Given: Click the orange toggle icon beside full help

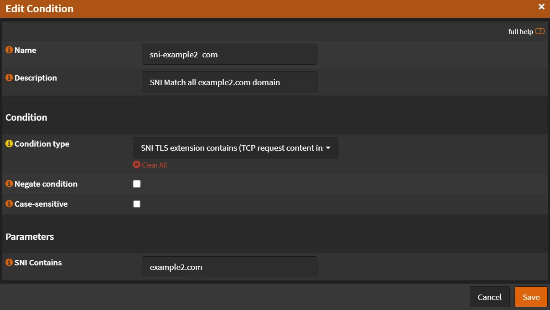Looking at the screenshot, I should [540, 31].
